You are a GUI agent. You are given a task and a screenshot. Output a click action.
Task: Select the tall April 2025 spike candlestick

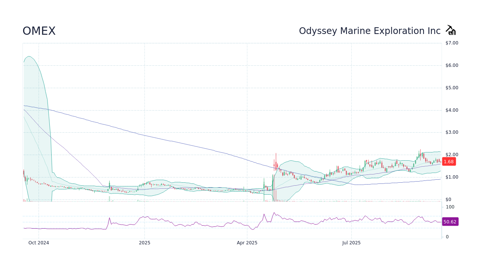click(x=275, y=164)
